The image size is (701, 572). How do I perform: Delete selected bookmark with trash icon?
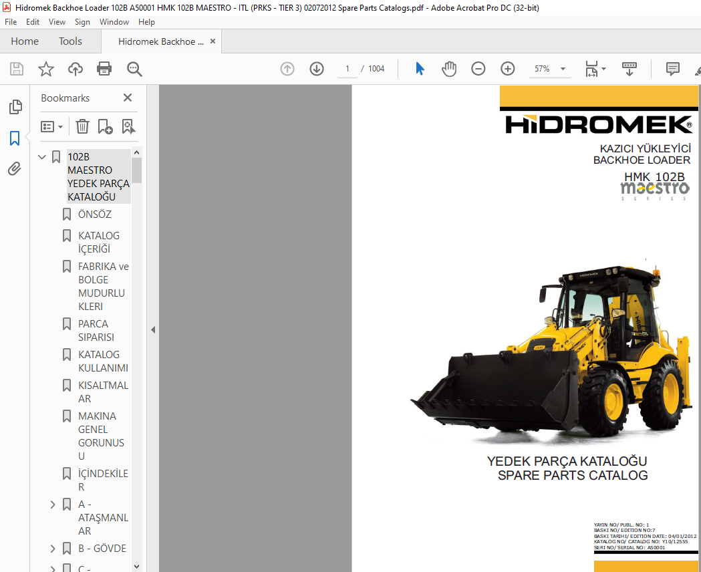click(82, 126)
